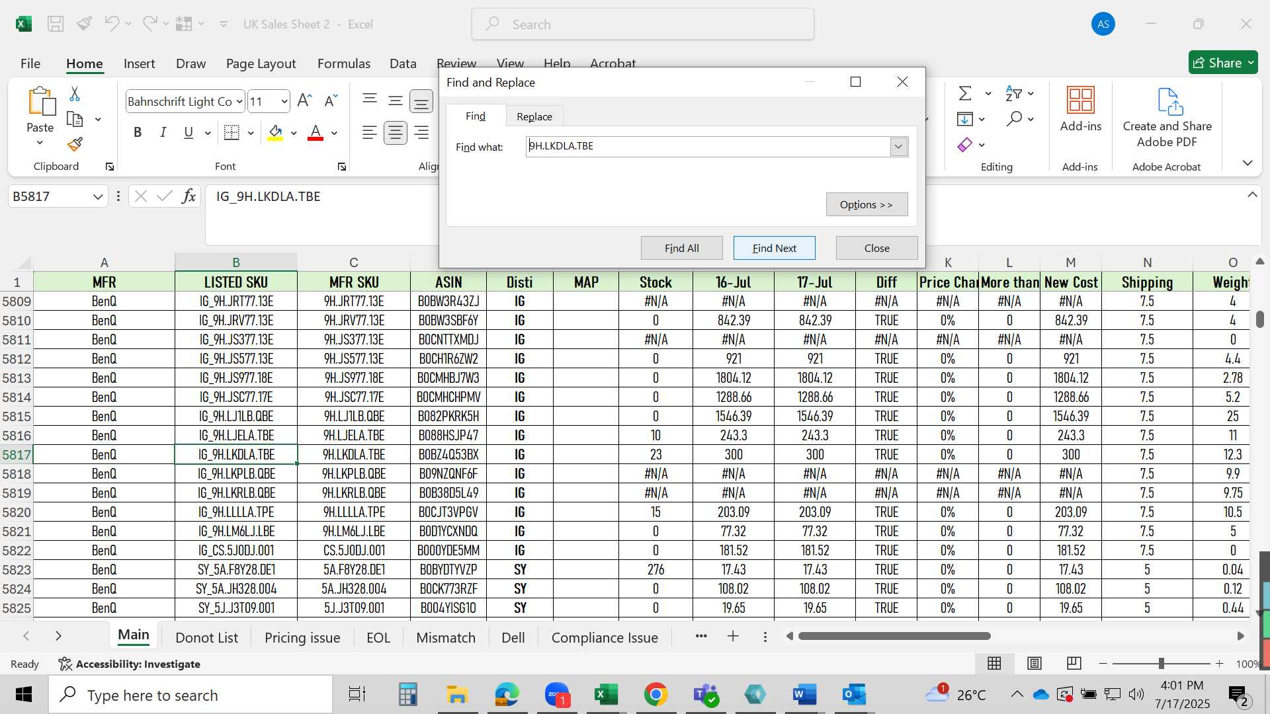The height and width of the screenshot is (714, 1270).
Task: Close the Find and Replace dialog via Close button
Action: click(x=876, y=248)
